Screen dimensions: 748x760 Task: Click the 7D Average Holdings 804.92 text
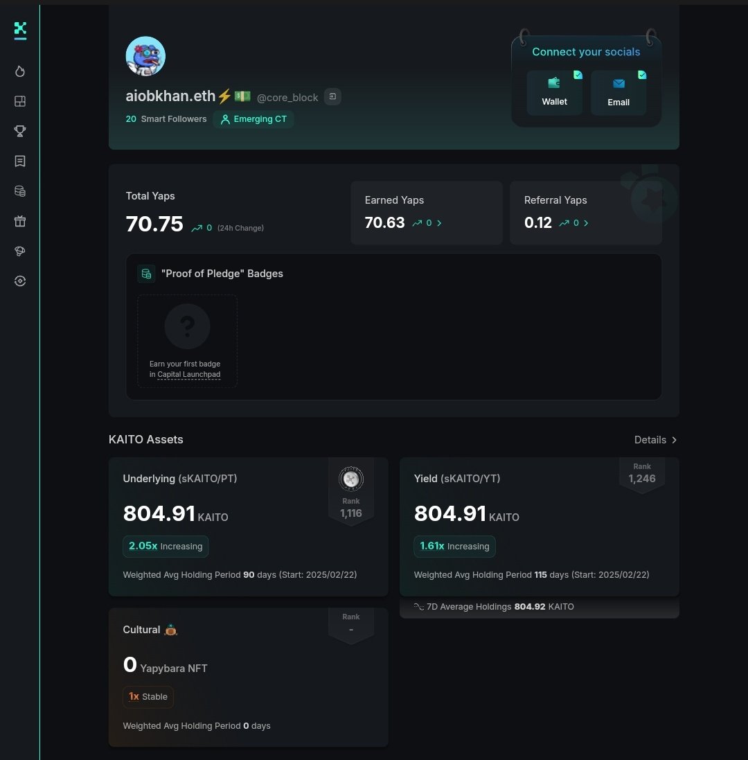pyautogui.click(x=500, y=607)
